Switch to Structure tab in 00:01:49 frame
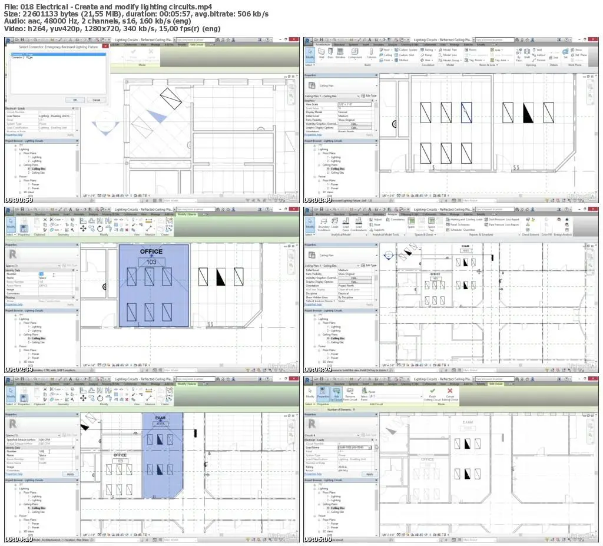Image resolution: width=603 pixels, height=546 pixels. [339, 45]
